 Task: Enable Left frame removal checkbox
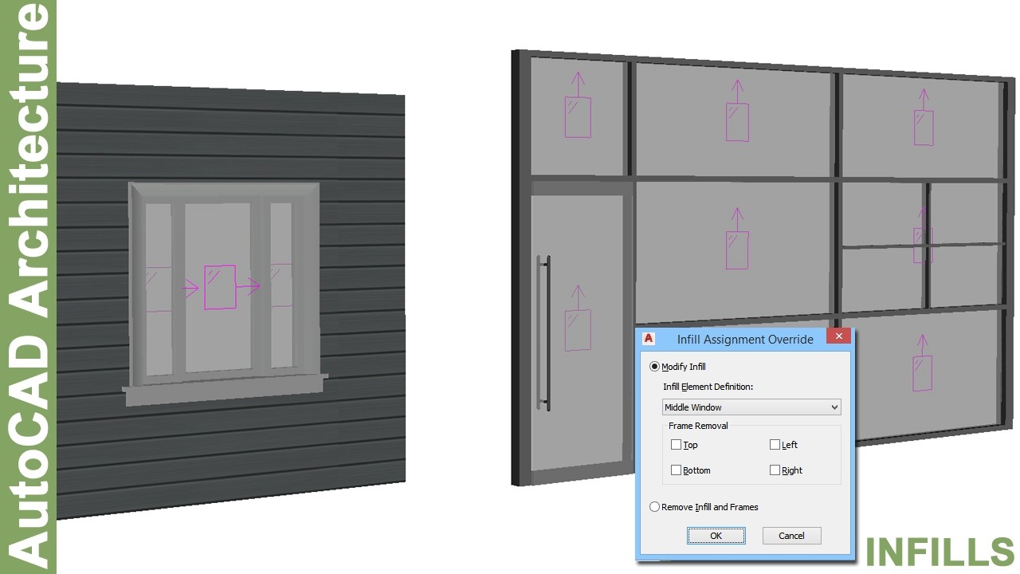775,445
